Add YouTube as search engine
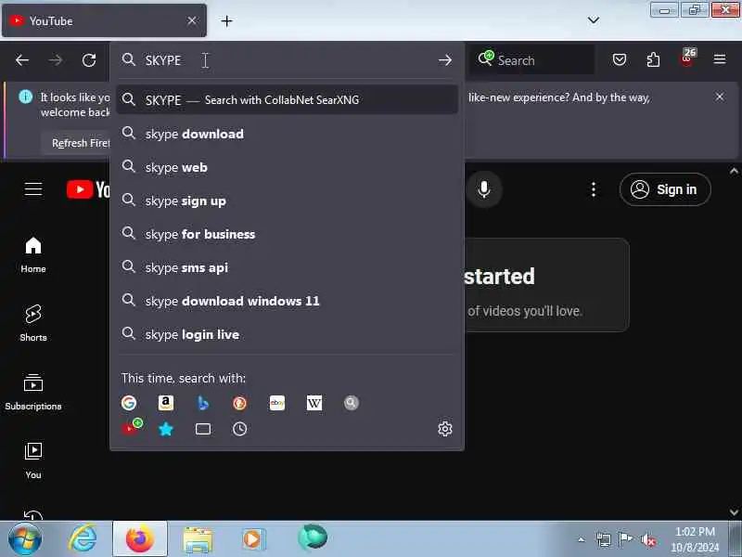The height and width of the screenshot is (557, 742). point(132,427)
